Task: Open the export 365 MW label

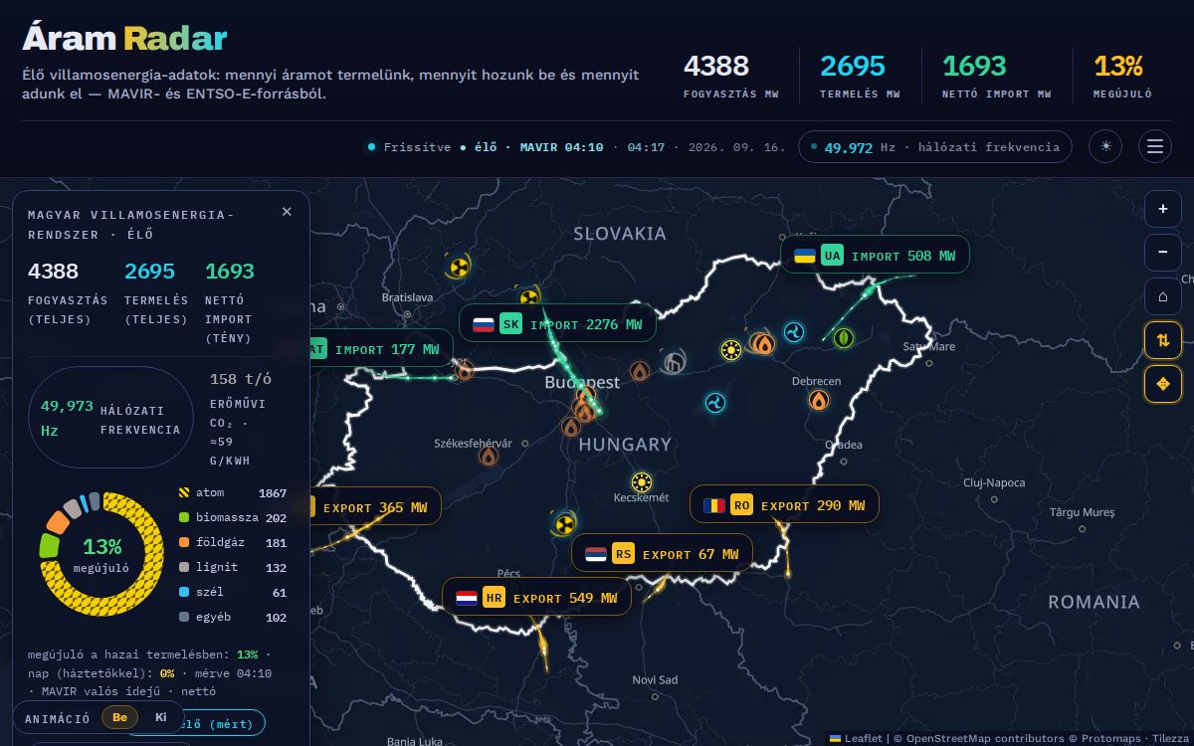Action: click(375, 507)
